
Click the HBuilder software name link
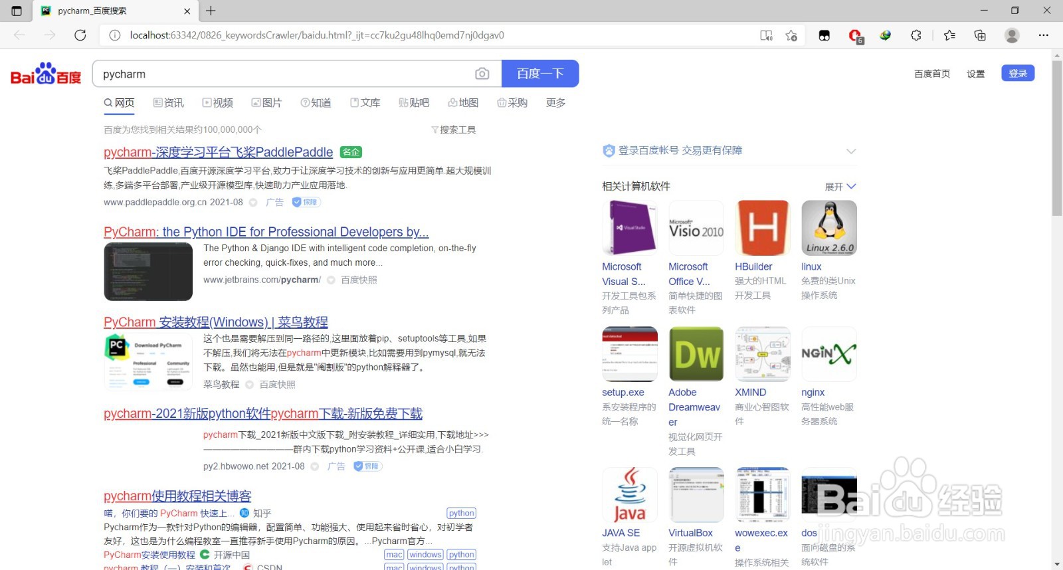coord(753,266)
